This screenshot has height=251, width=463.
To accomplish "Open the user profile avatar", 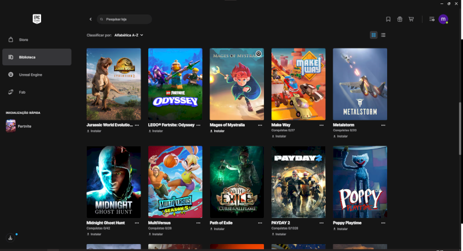I will [443, 19].
